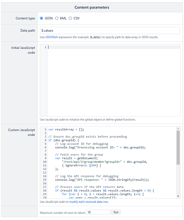Image resolution: width=184 pixels, height=220 pixels.
Task: Select the JSON content type radio button
Action: pyautogui.click(x=41, y=18)
